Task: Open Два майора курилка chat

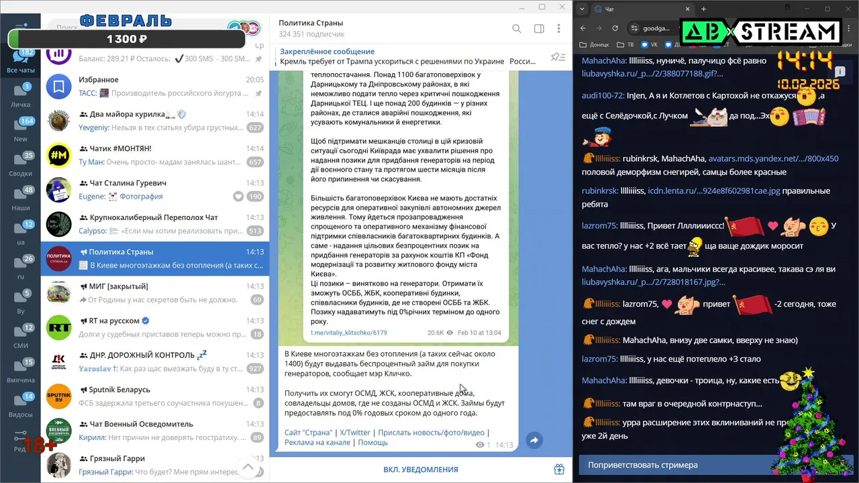Action: (x=155, y=121)
